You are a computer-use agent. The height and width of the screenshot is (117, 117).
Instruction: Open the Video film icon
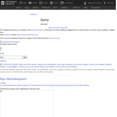(41, 3)
